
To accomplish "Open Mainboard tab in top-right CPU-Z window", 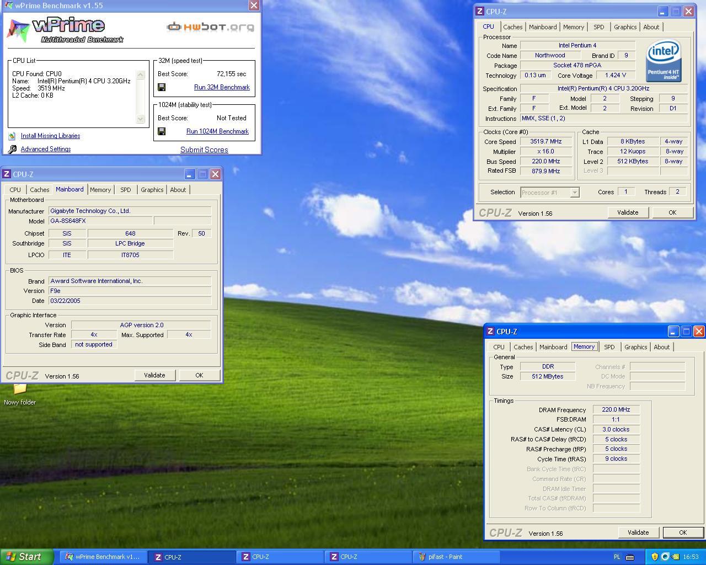I will coord(543,27).
